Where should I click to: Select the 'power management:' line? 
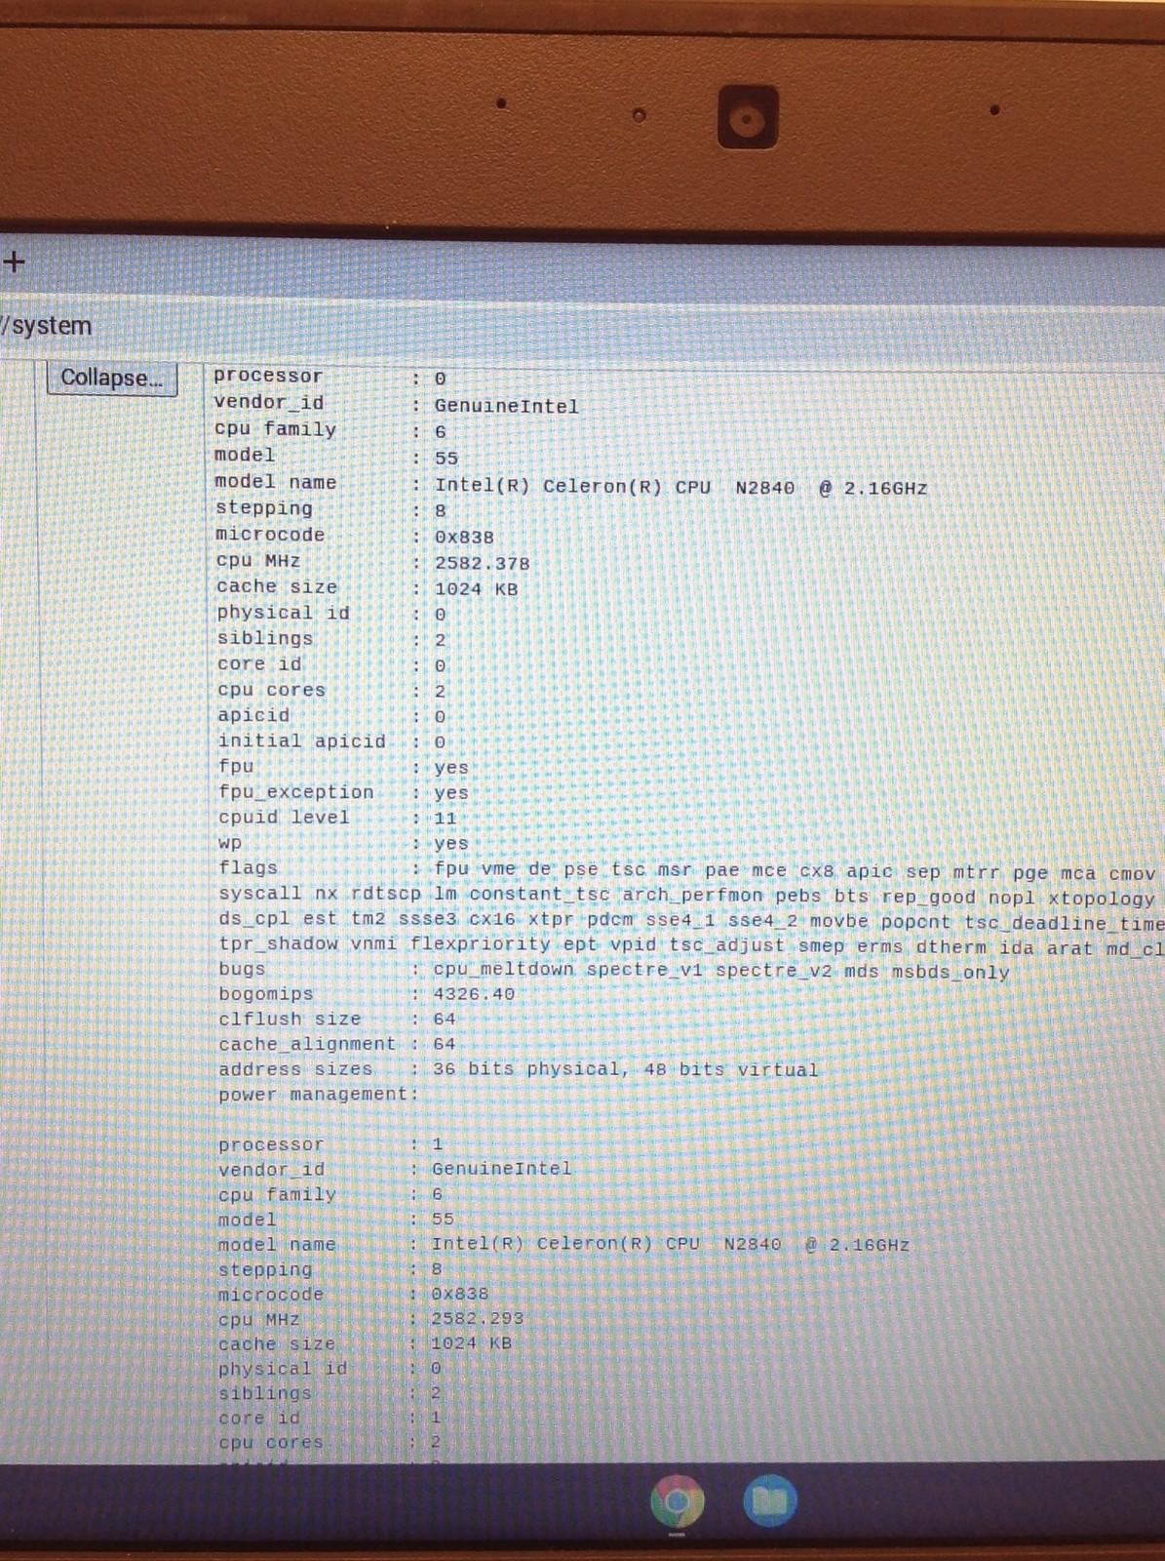[x=318, y=1095]
